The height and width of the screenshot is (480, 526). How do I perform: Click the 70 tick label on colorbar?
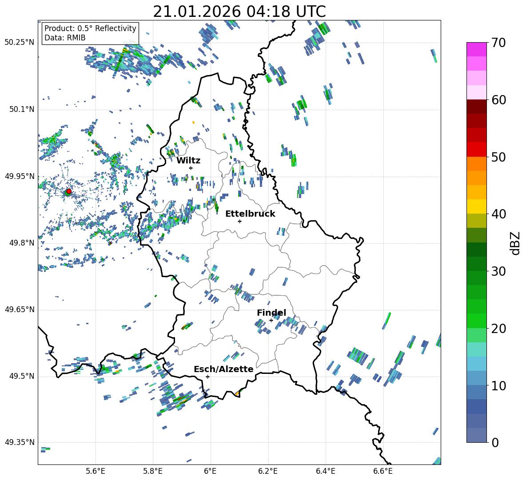pyautogui.click(x=499, y=43)
